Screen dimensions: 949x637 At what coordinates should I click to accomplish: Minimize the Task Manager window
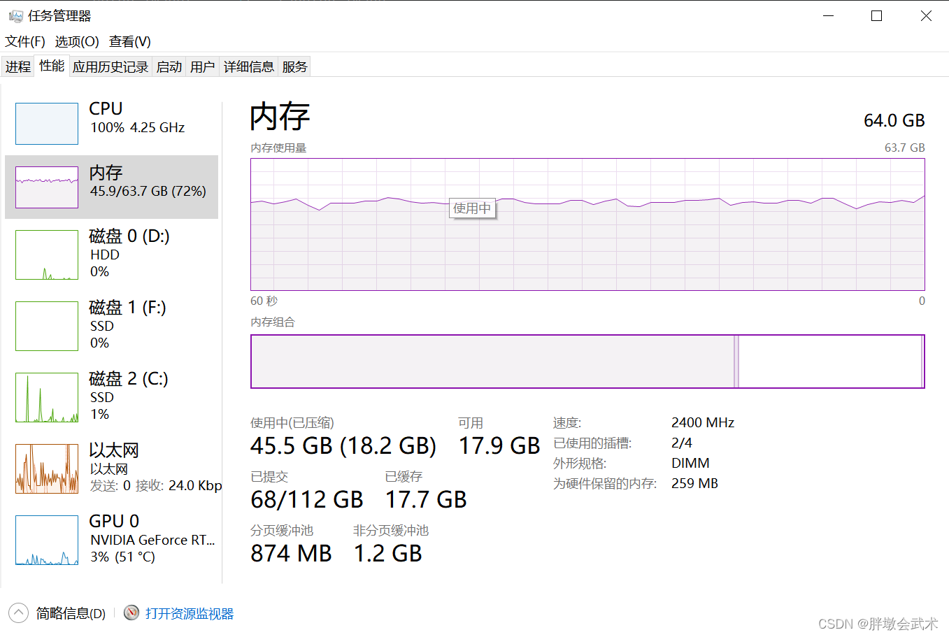pyautogui.click(x=829, y=15)
